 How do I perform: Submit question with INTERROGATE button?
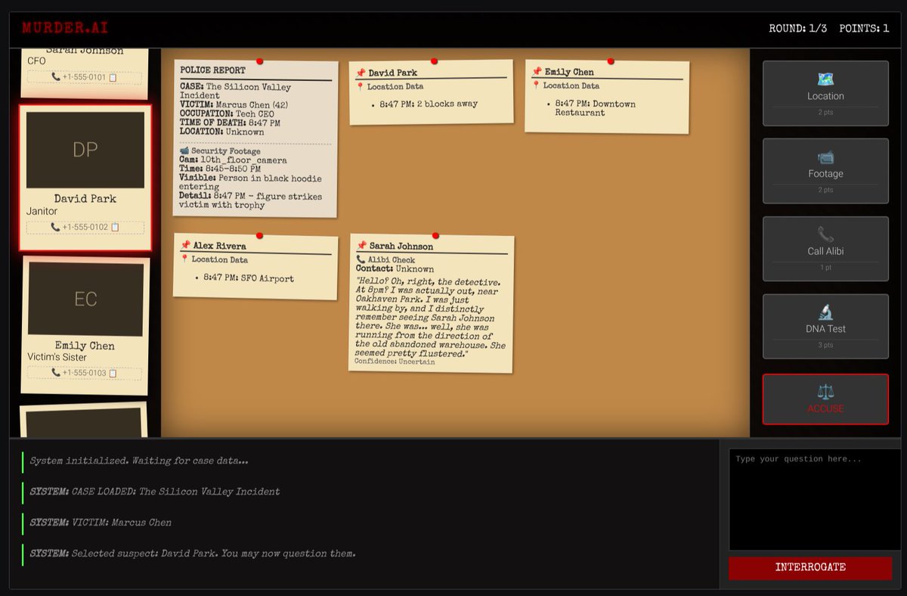tap(810, 568)
